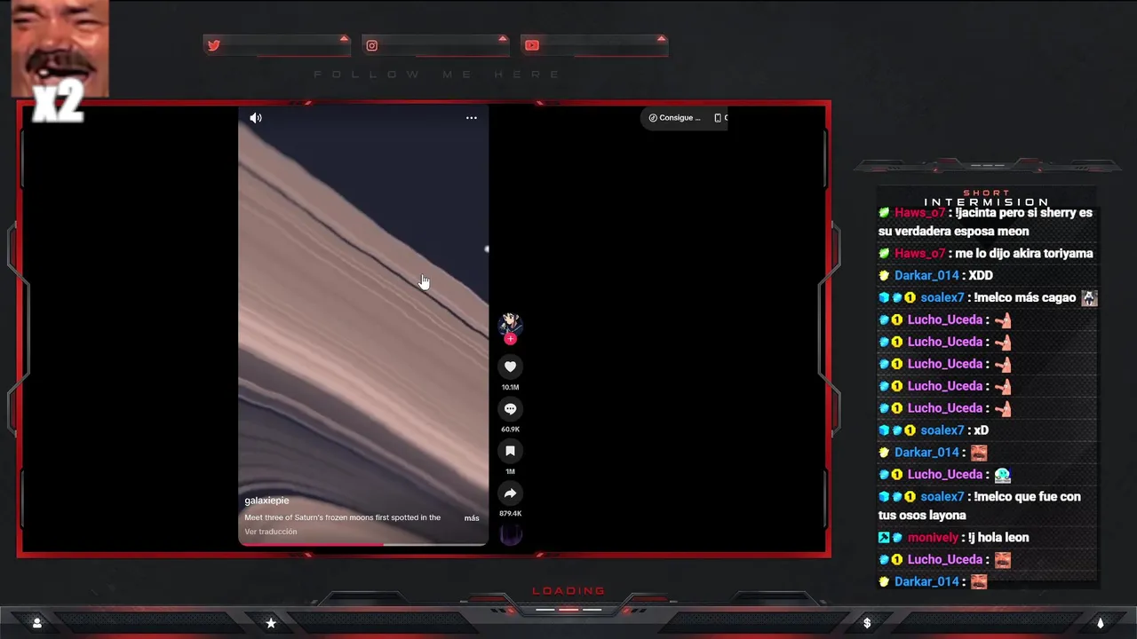Click the alien emote in Lucho_Uceda's message
The image size is (1137, 639).
(1002, 475)
